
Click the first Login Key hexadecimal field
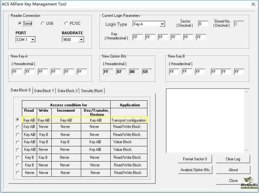[137, 37]
